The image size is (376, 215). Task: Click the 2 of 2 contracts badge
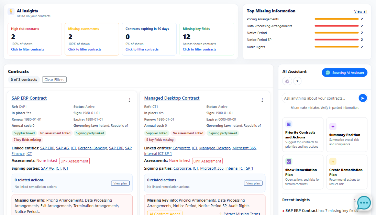pos(24,80)
